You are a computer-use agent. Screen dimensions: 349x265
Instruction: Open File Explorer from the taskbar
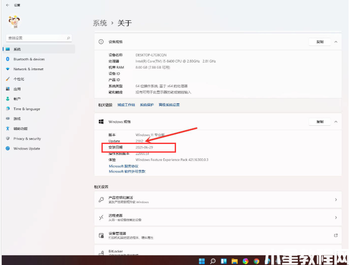235,261
